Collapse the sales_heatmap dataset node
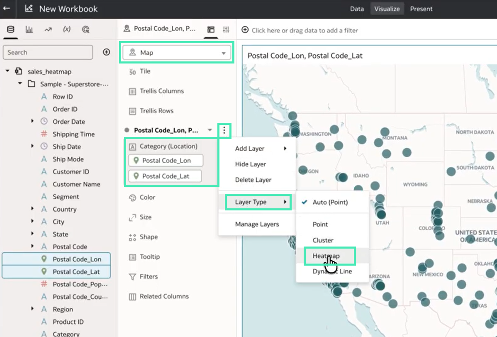 (7, 71)
